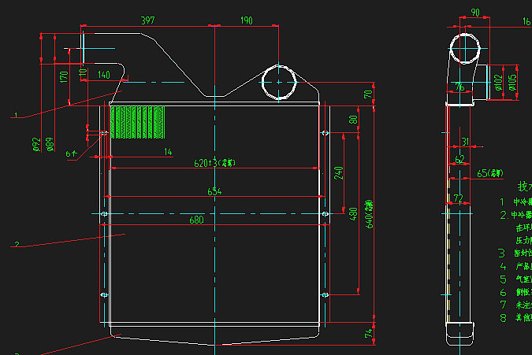Select the 397 dimension text at top
The height and width of the screenshot is (355, 532).
[147, 20]
